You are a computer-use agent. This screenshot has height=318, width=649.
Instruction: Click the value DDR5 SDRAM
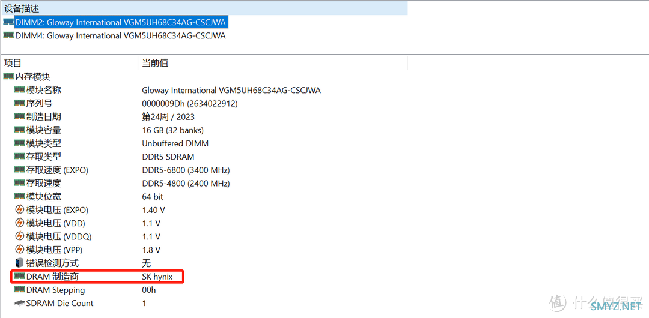[168, 157]
